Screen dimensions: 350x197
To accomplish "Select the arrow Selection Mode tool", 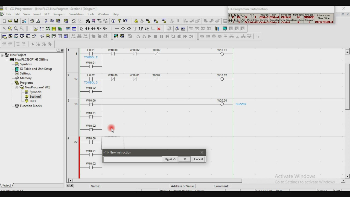I will pyautogui.click(x=81, y=28).
